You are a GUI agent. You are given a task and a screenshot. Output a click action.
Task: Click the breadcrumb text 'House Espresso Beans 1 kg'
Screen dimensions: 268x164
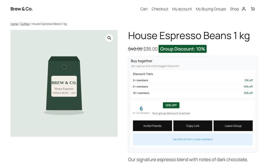coord(49,24)
